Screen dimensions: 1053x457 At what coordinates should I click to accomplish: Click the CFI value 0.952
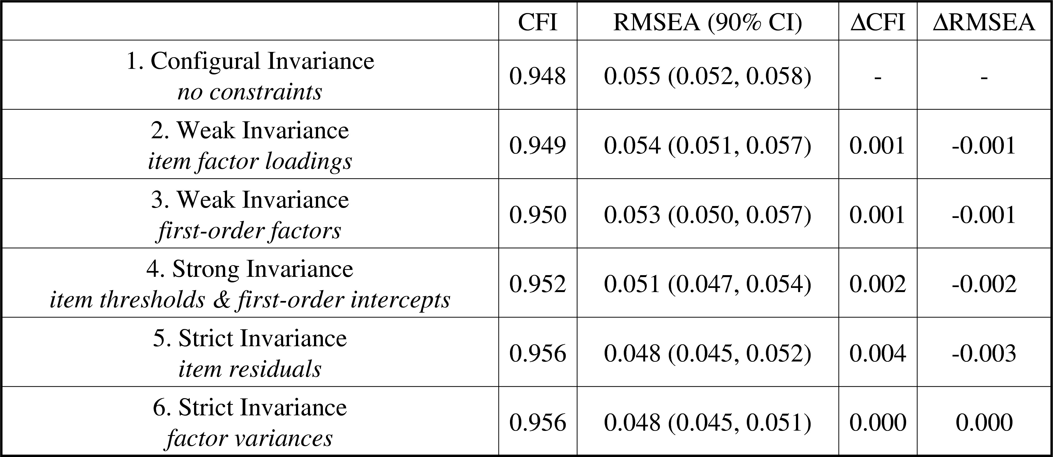pos(537,284)
